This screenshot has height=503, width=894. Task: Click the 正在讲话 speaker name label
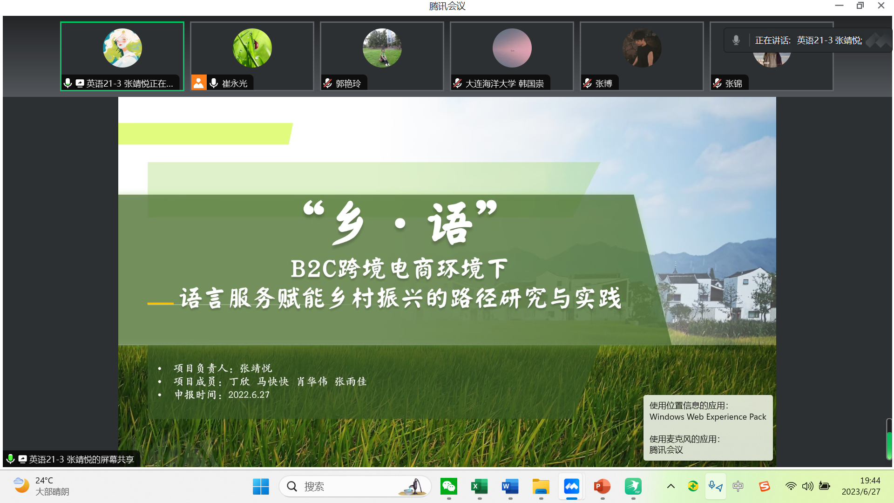808,41
